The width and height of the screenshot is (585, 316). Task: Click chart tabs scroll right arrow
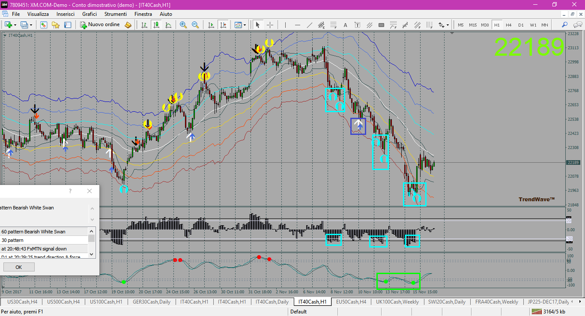click(x=581, y=302)
